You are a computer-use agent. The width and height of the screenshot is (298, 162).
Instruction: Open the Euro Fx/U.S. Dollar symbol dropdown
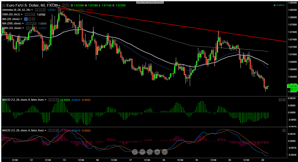click(59, 6)
